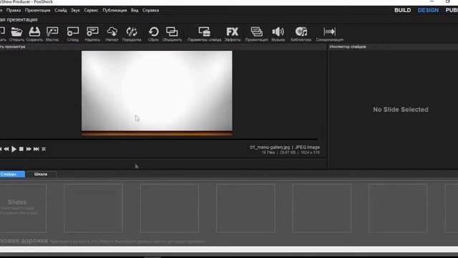Image resolution: width=458 pixels, height=258 pixels.
Task: Click the Объединить (Combine) icon
Action: [x=172, y=32]
